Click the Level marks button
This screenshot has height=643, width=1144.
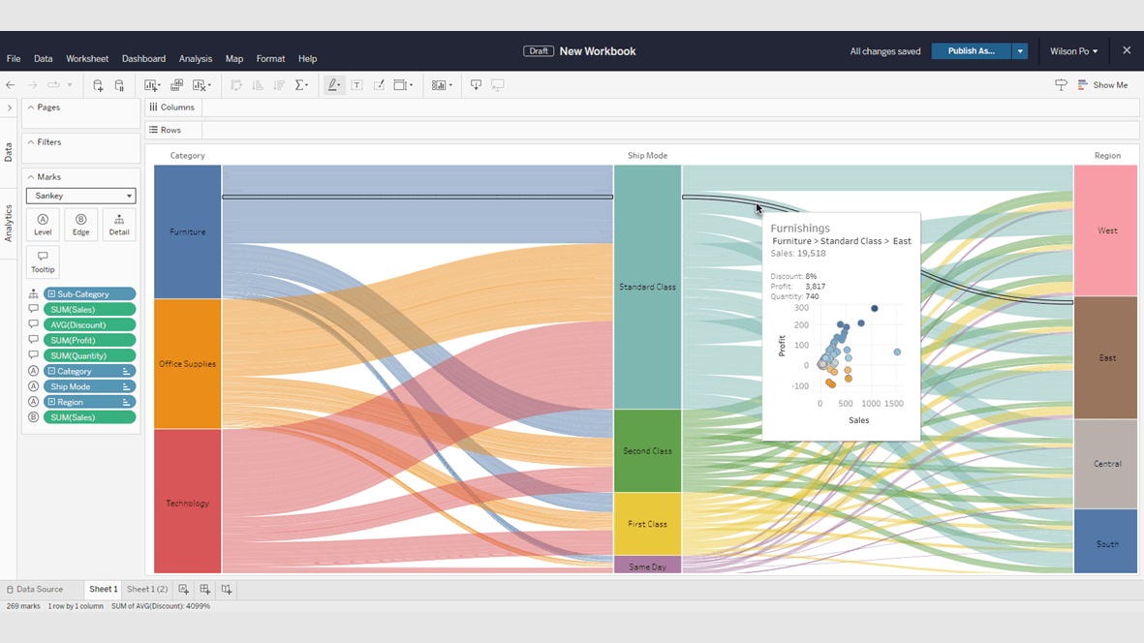click(x=43, y=225)
